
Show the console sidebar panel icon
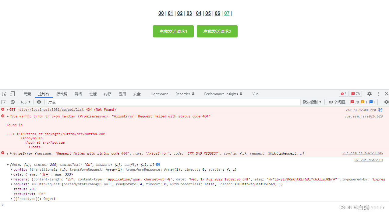click(x=4, y=102)
